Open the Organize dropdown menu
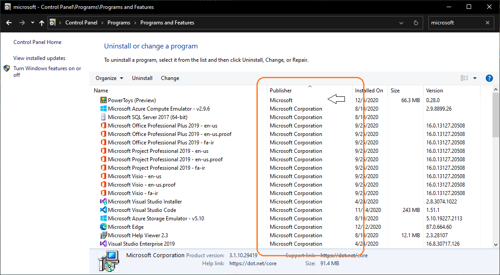 pos(109,78)
